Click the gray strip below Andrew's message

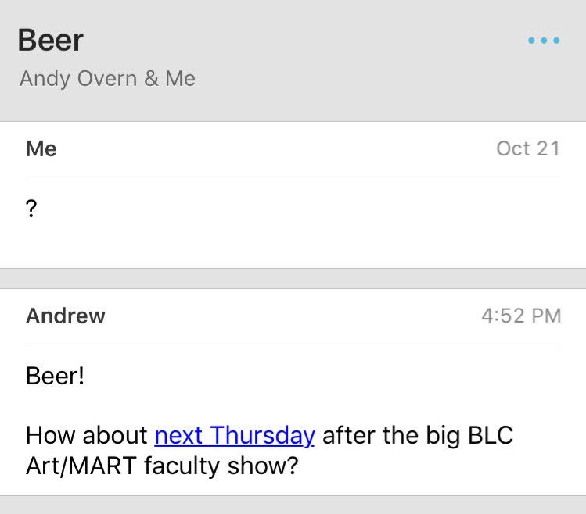coord(293,505)
